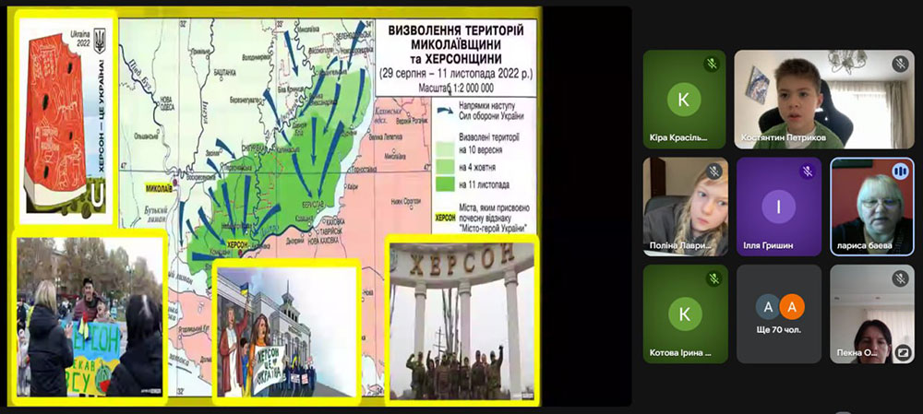Click the green K avatar of Кіра Красіль
This screenshot has height=414, width=923.
[x=683, y=100]
